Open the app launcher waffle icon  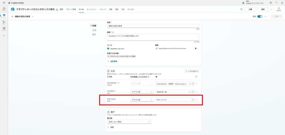coord(4,3)
